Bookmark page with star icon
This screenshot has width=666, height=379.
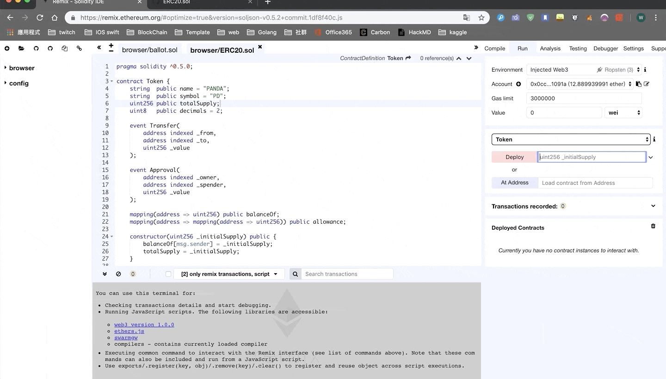481,18
